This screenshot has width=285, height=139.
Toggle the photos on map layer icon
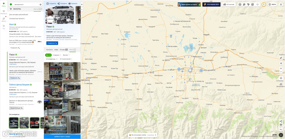253,4
